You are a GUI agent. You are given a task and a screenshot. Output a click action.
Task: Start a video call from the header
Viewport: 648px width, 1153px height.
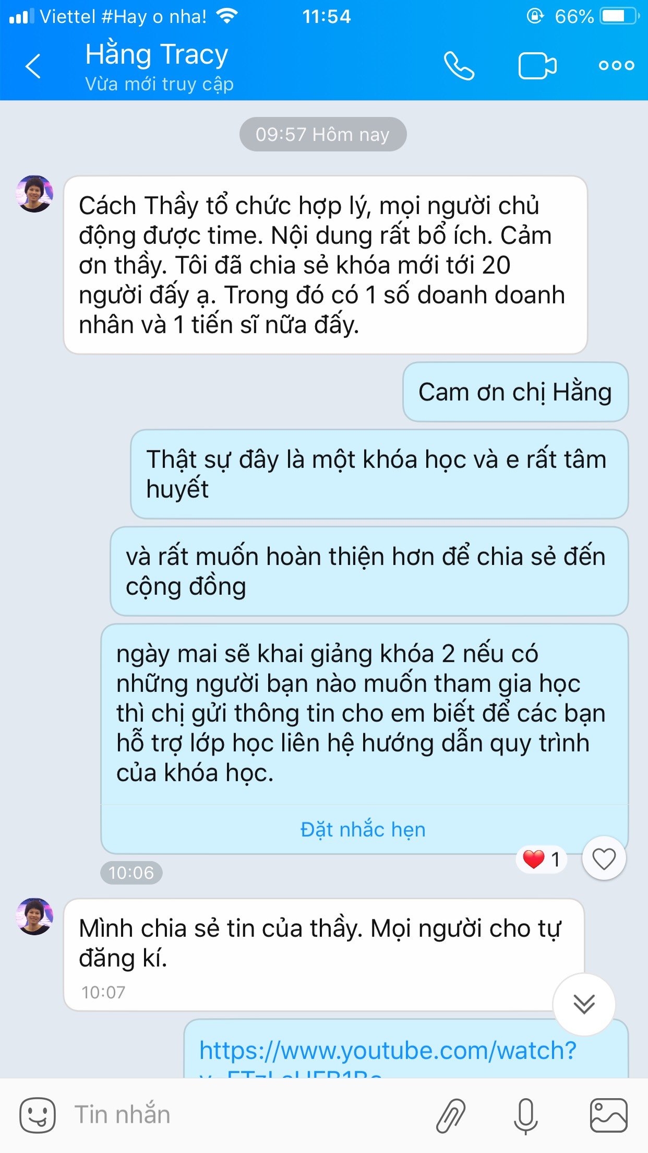(537, 66)
